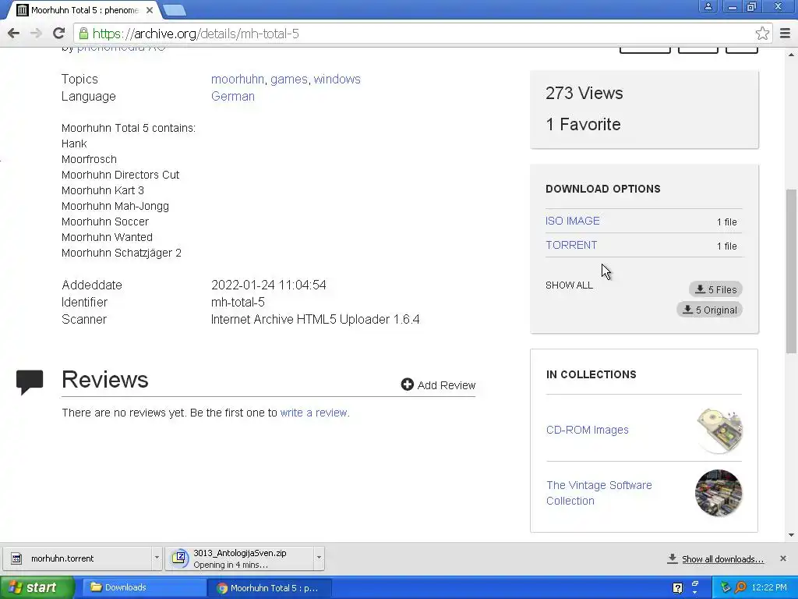Image resolution: width=798 pixels, height=599 pixels.
Task: Click the page scroll up arrow
Action: 791,54
